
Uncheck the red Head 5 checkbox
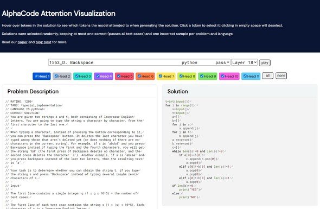pos(119,76)
